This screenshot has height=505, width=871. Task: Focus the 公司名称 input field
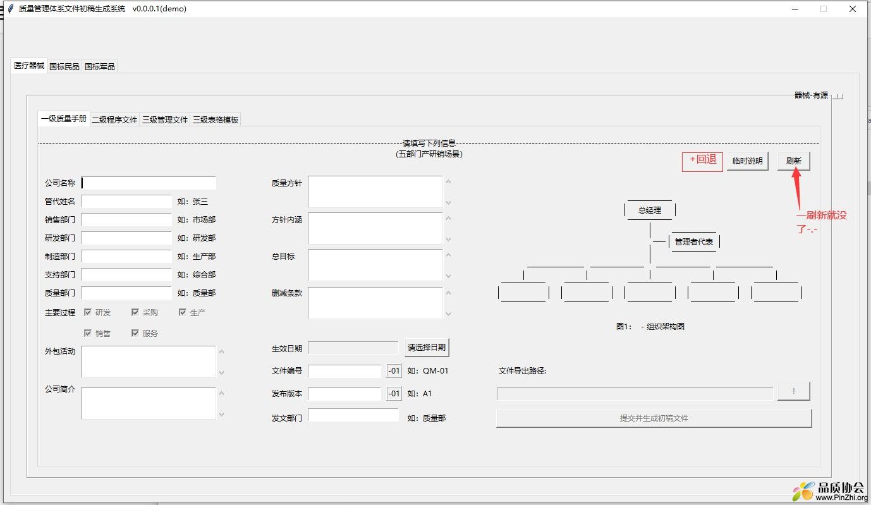[149, 183]
